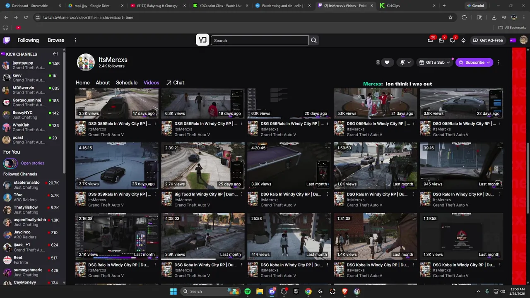
Task: Click the Twitch URL address bar
Action: [244, 17]
